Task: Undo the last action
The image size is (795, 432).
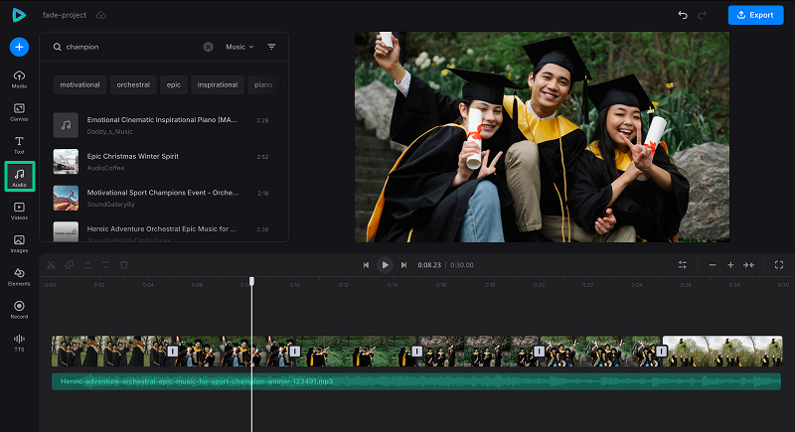Action: click(x=683, y=15)
